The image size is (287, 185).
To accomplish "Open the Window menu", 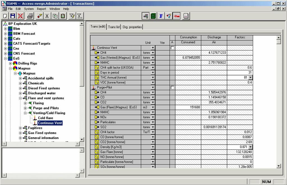I will click(x=55, y=9).
